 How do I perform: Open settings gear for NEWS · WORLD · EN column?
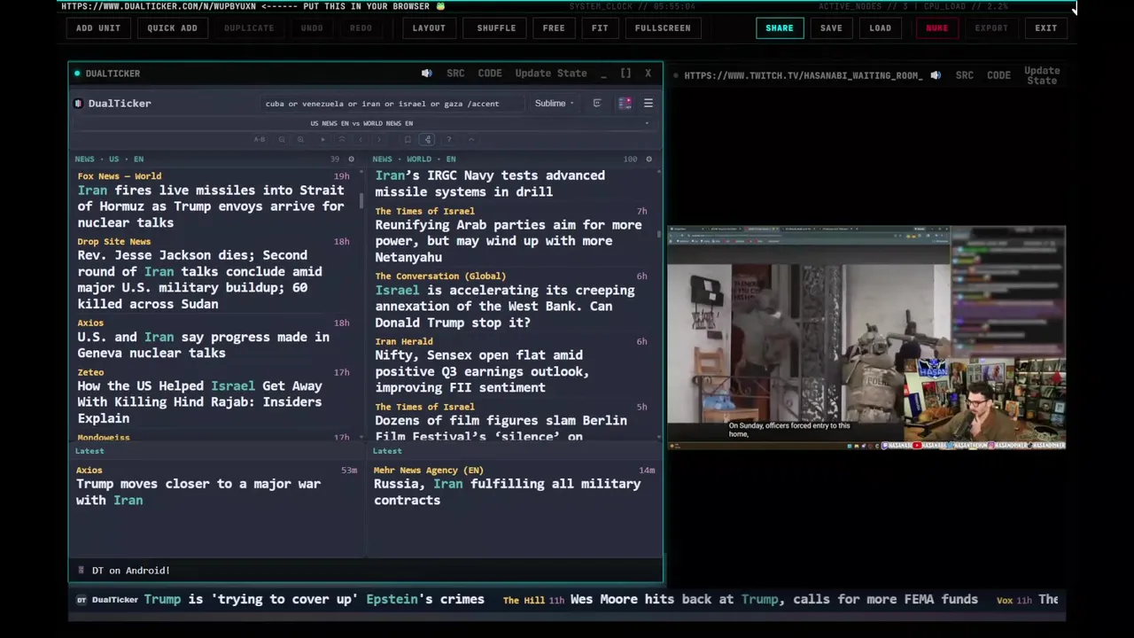(x=649, y=159)
